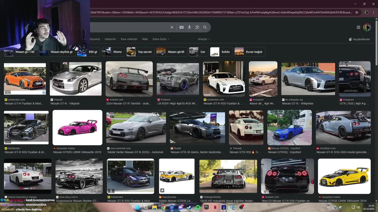Open the yellow LBWK Silhouette model thumbnail
Viewport: 378px width, 212px height.
[344, 176]
